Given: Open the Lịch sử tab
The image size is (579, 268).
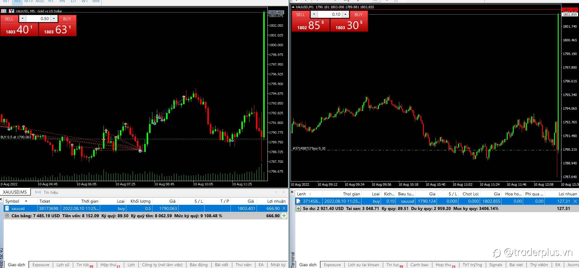Looking at the screenshot, I should (63, 265).
